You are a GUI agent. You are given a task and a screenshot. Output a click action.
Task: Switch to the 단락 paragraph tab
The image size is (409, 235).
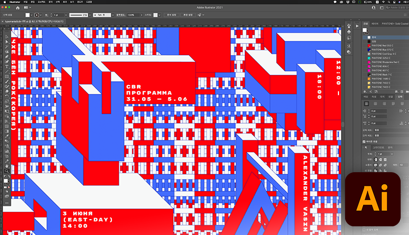coord(400,97)
